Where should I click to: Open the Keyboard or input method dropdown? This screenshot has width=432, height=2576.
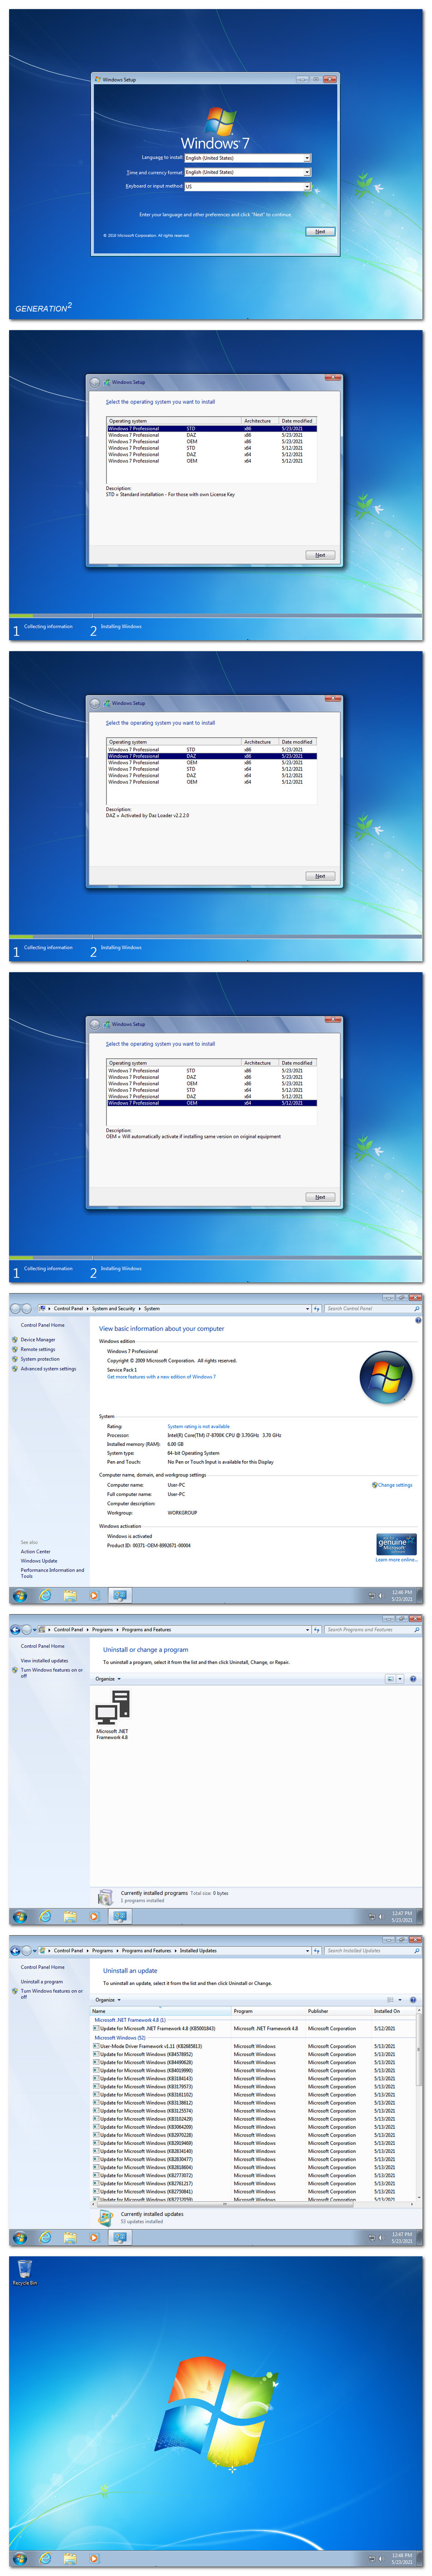tap(247, 186)
